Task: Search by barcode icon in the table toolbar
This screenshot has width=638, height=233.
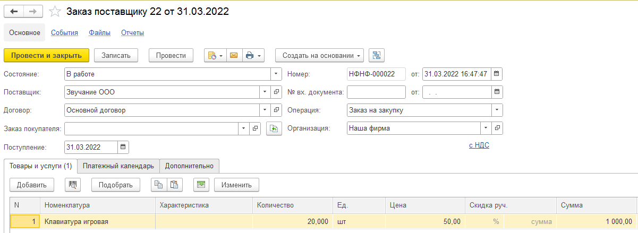Action: pyautogui.click(x=73, y=185)
